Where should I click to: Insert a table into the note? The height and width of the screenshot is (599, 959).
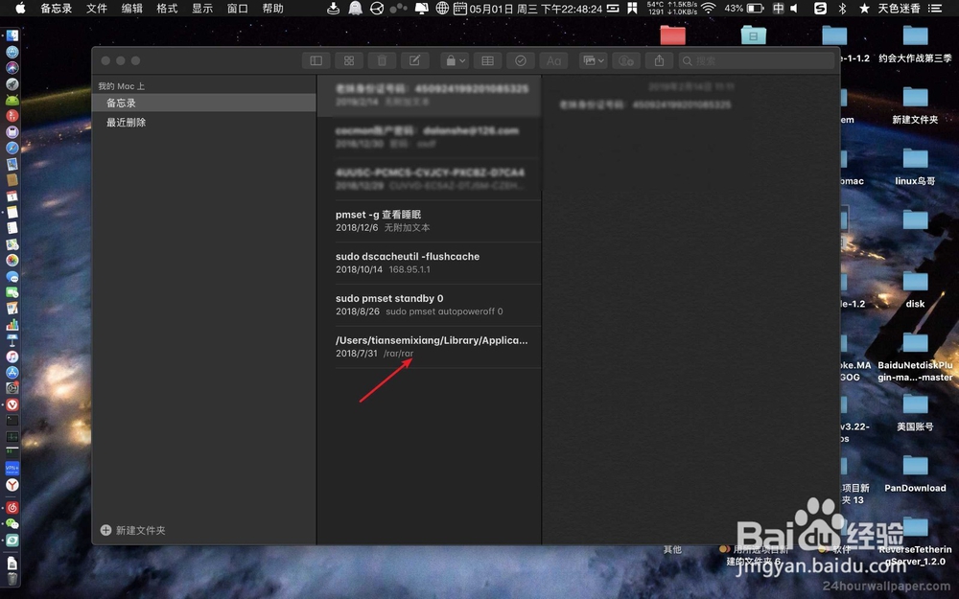[x=487, y=59]
